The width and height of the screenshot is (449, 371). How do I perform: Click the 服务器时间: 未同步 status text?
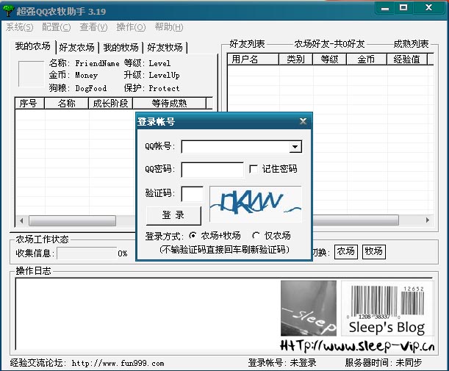pyautogui.click(x=384, y=363)
